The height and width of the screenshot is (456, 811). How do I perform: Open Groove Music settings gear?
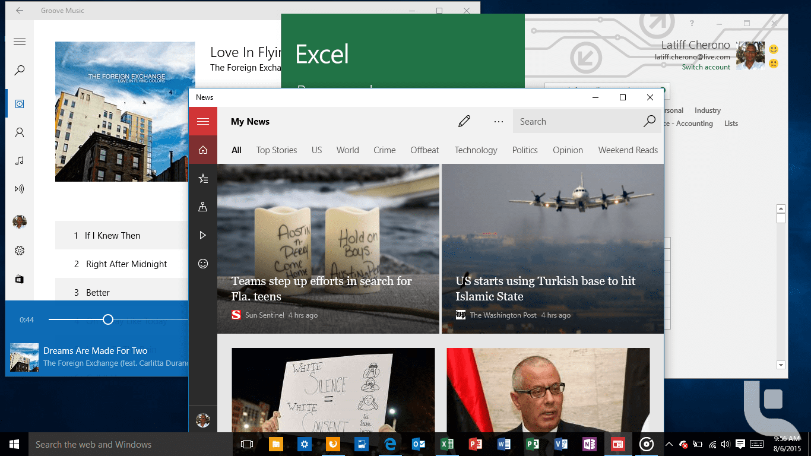20,251
